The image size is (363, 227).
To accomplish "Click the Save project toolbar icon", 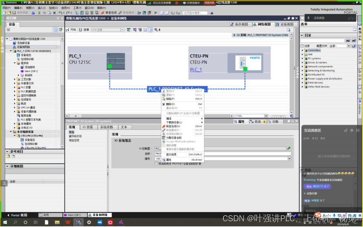I will tap(14, 13).
